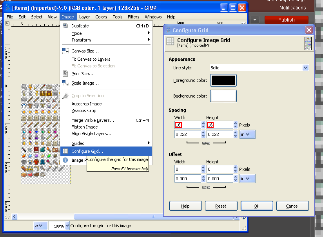Click the ruler origin menu button at top-left
Image resolution: width=323 pixels, height=237 pixels.
pos(7,23)
